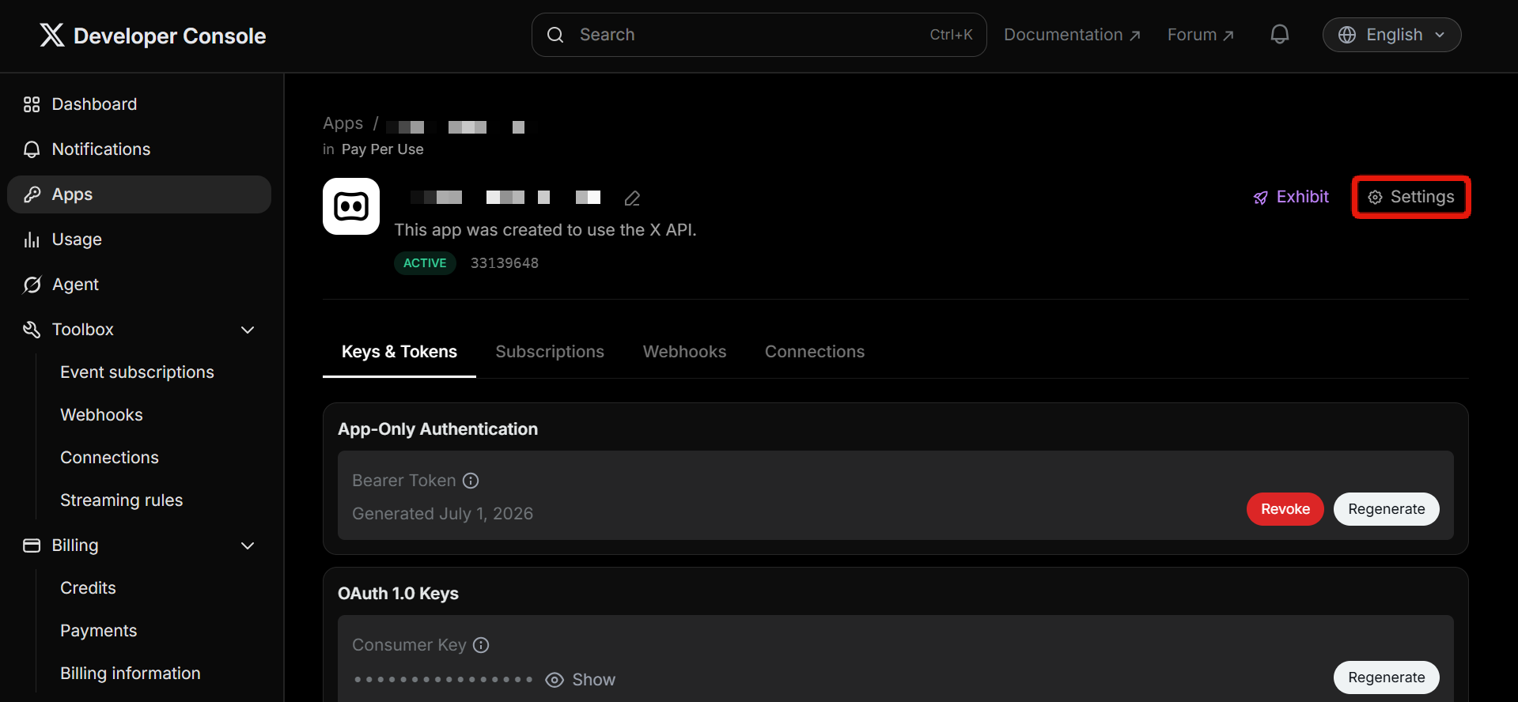Screen dimensions: 1518x702
Task: Collapse the Billing section chevron
Action: (248, 545)
